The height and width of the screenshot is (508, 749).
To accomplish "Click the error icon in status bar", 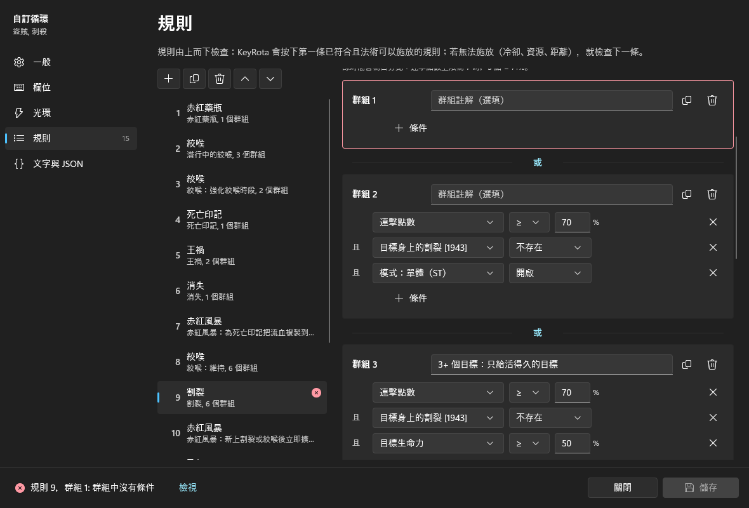I will pos(20,488).
